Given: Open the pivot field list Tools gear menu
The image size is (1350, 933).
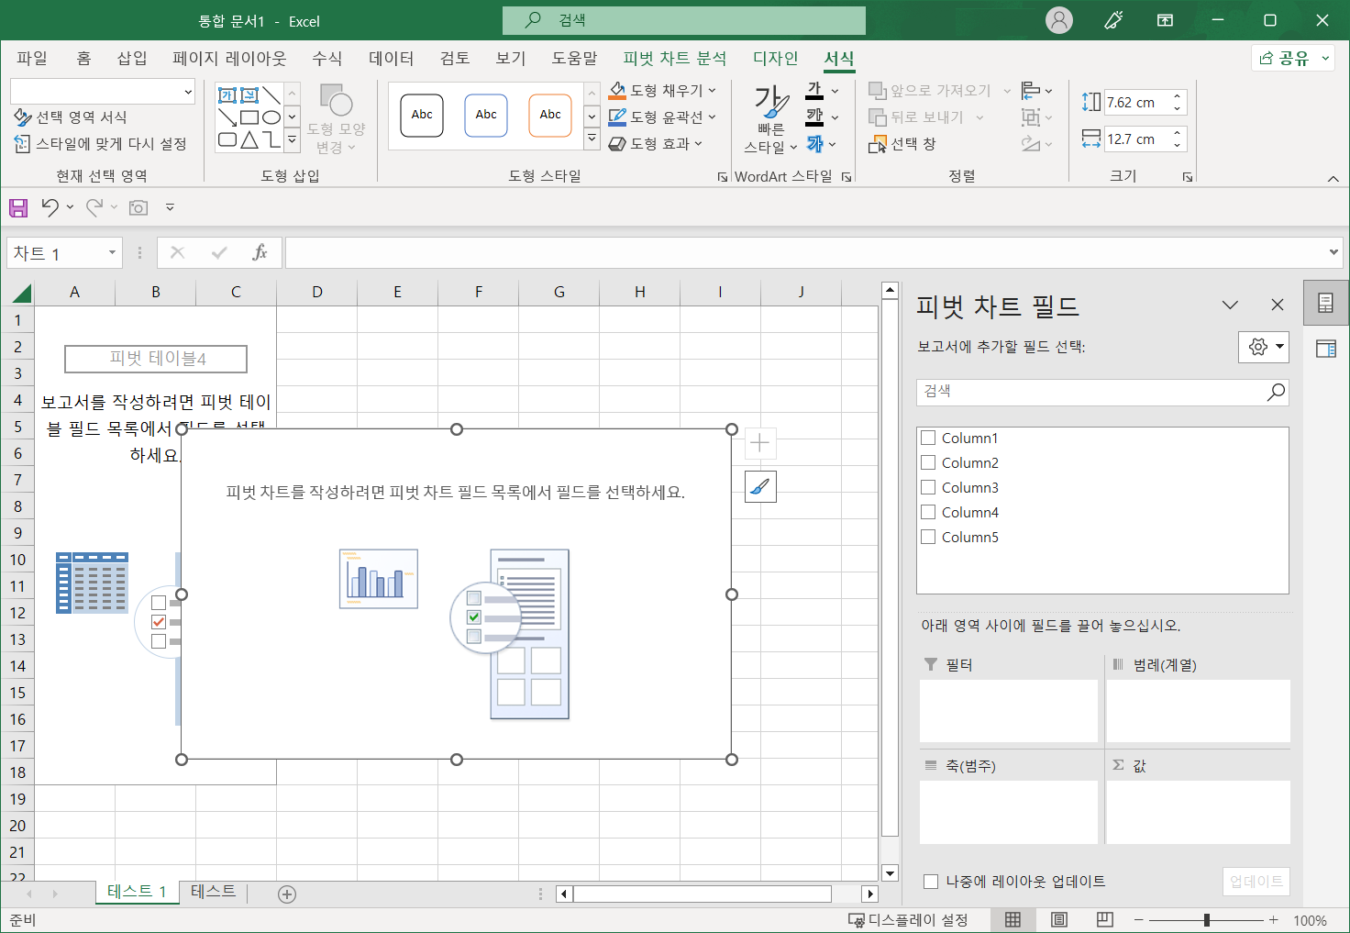Looking at the screenshot, I should [1264, 347].
